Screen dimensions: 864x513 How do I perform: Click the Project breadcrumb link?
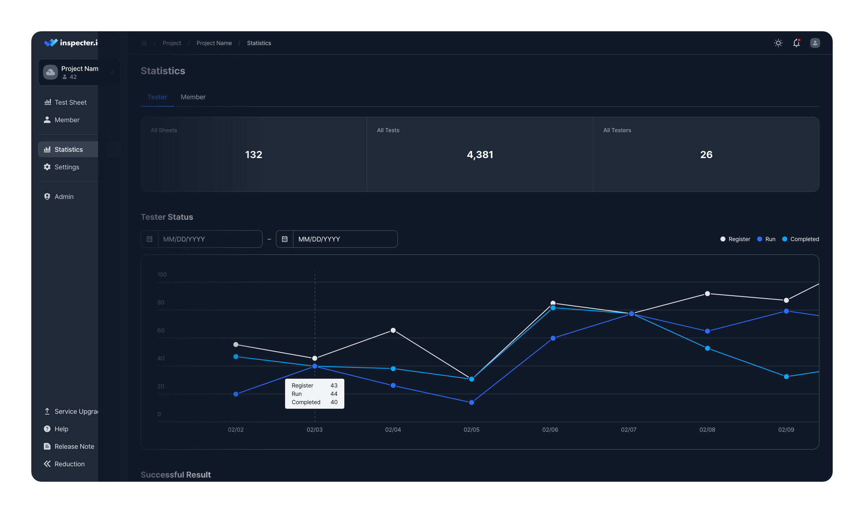(172, 43)
